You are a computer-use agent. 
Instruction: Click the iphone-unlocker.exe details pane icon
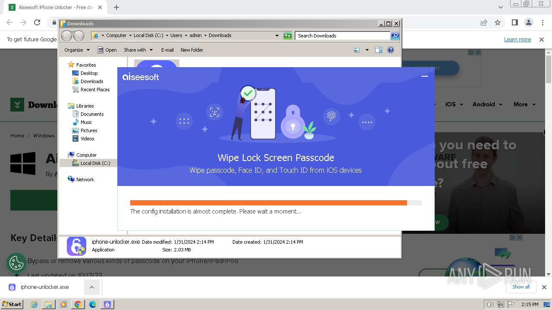(x=76, y=246)
